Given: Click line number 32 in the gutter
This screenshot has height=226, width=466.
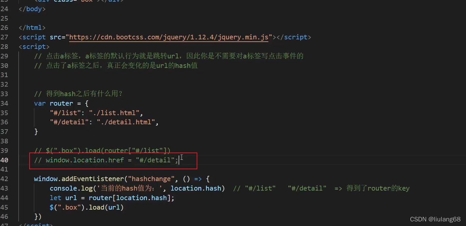Looking at the screenshot, I should tap(4, 84).
